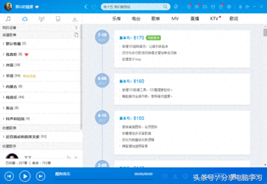This screenshot has height=184, width=267.
Task: Click the playlist panel scrollbar
Action: tap(81, 77)
